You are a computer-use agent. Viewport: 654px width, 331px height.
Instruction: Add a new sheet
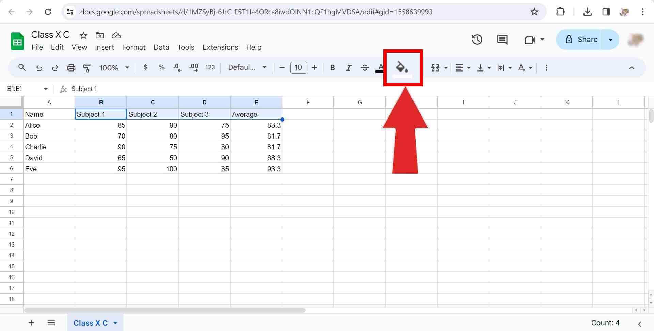pyautogui.click(x=31, y=322)
